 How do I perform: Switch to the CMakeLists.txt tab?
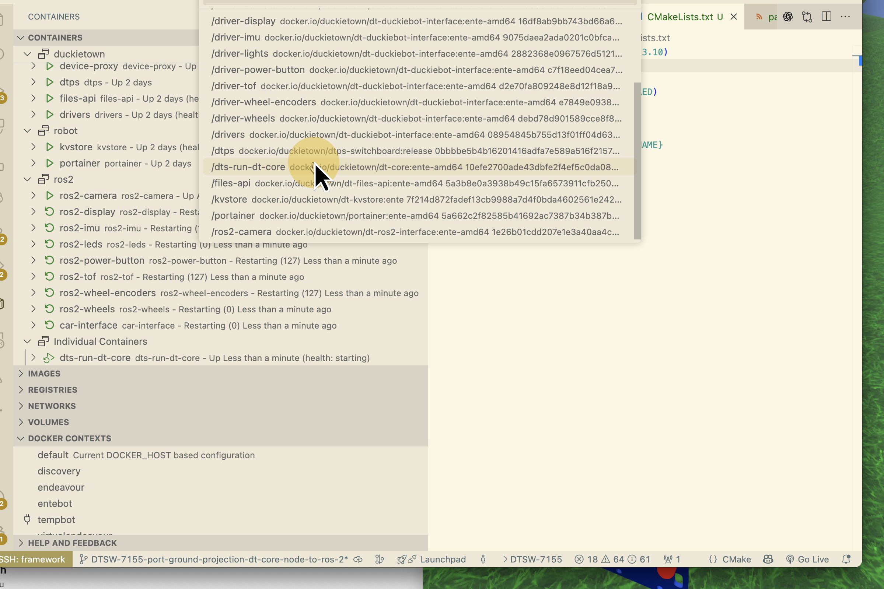[679, 17]
